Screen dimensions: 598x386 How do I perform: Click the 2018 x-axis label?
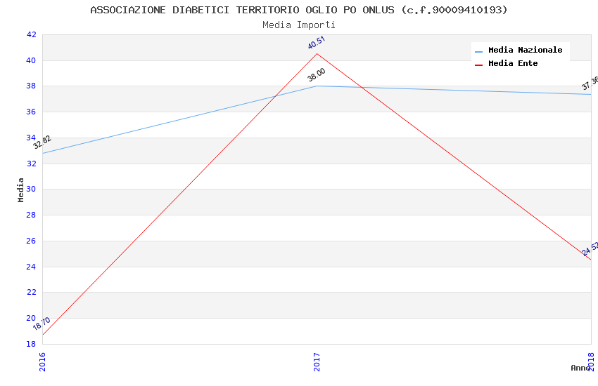(x=591, y=361)
